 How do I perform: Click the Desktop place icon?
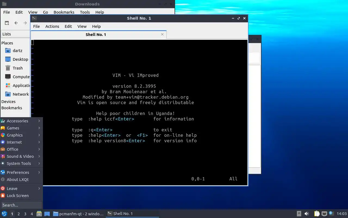(8, 59)
